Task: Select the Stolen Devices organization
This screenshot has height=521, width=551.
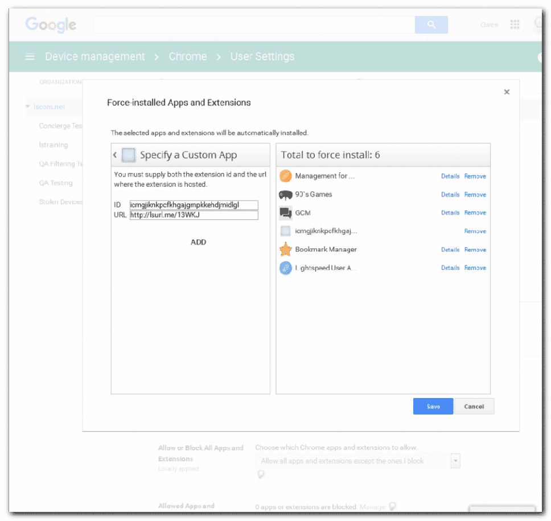Action: click(x=61, y=202)
